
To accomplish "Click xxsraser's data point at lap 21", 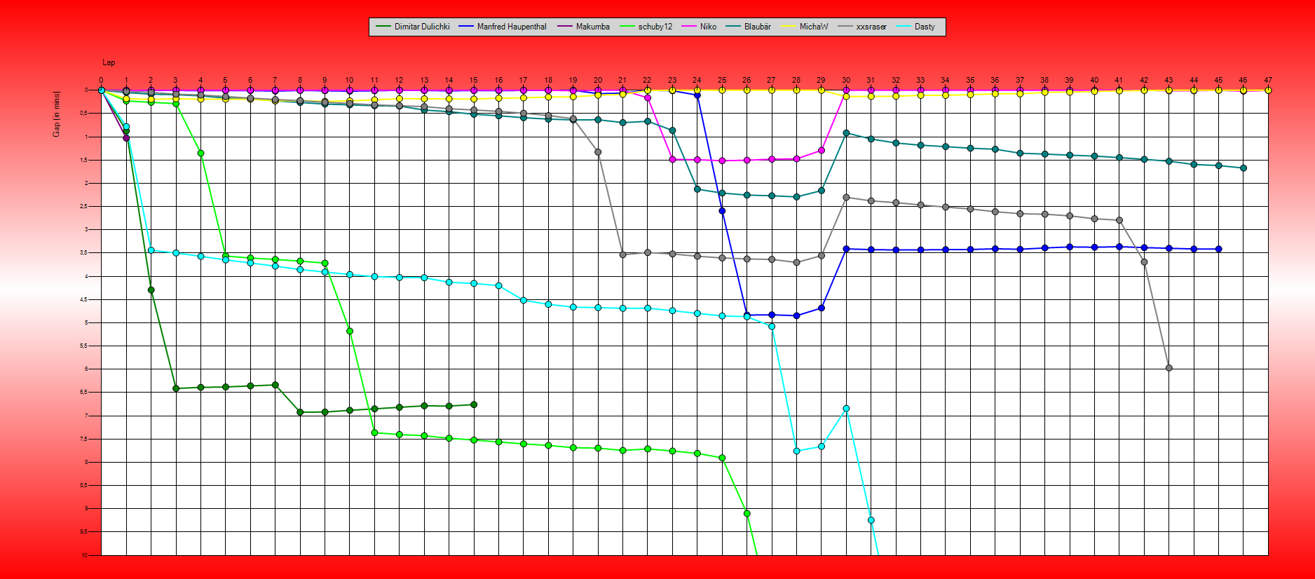I will tap(622, 254).
